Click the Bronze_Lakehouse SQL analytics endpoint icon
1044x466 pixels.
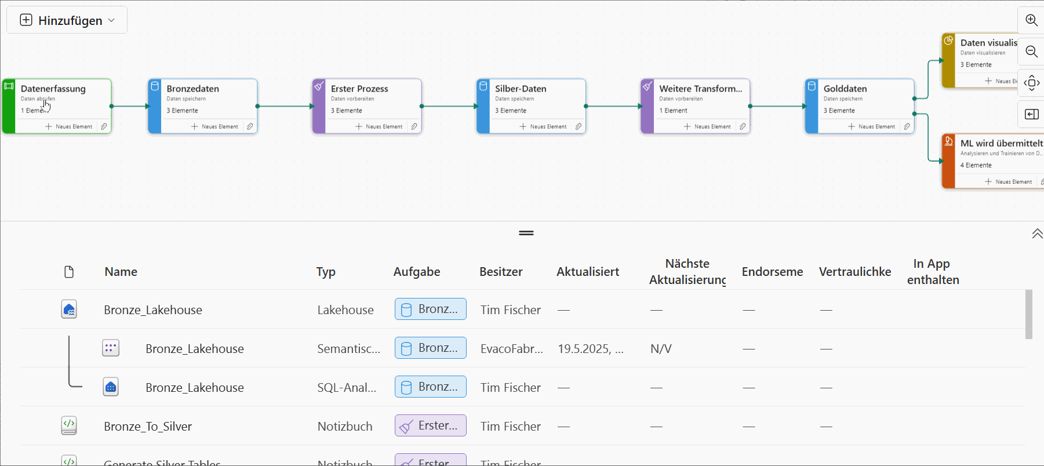point(111,387)
